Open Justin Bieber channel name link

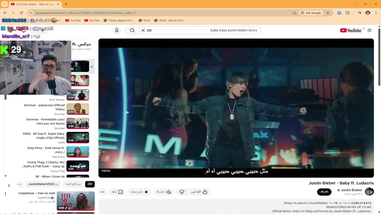pos(351,190)
